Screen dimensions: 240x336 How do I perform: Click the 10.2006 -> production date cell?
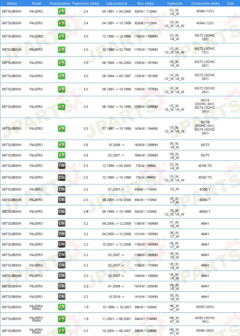116,145
